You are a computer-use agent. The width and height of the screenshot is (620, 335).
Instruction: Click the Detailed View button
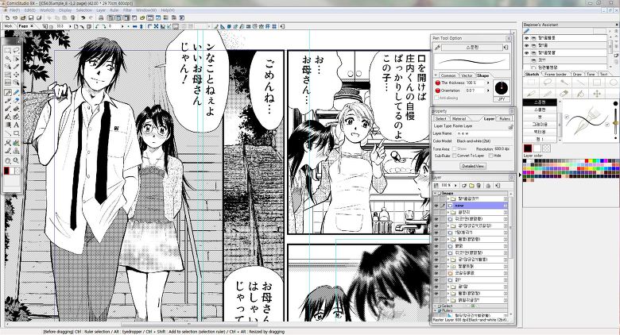click(x=473, y=167)
